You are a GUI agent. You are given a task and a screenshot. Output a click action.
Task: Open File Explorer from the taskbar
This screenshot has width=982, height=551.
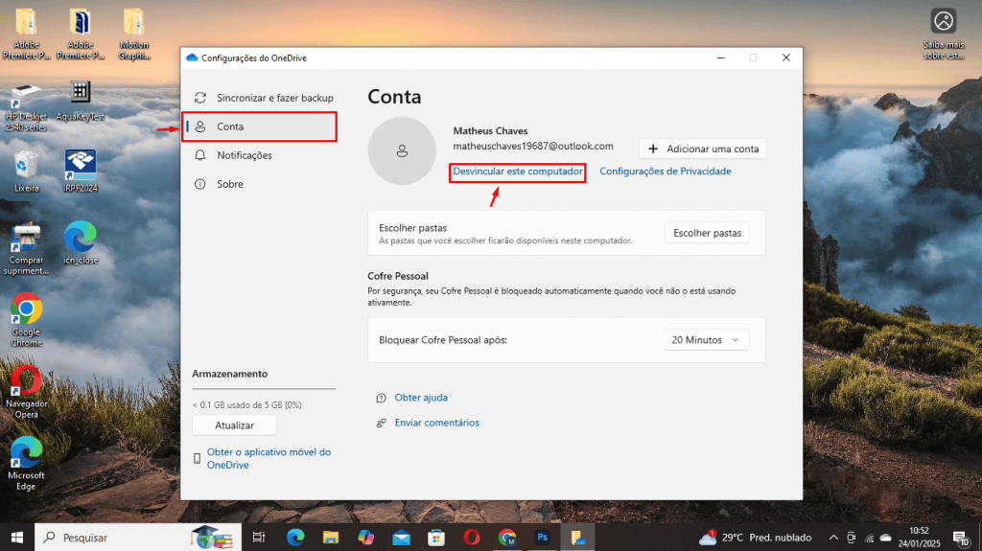point(331,538)
